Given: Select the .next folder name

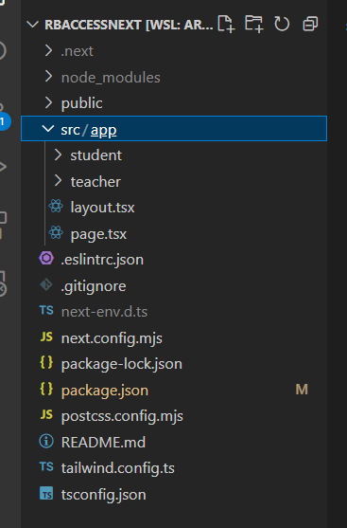Looking at the screenshot, I should pyautogui.click(x=78, y=51).
